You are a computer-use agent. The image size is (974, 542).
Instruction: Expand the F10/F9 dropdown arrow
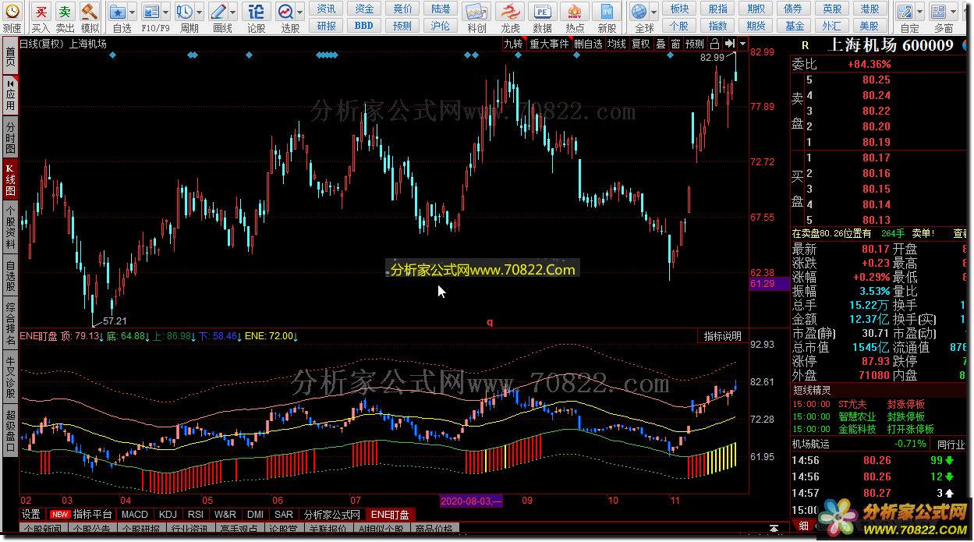point(166,12)
